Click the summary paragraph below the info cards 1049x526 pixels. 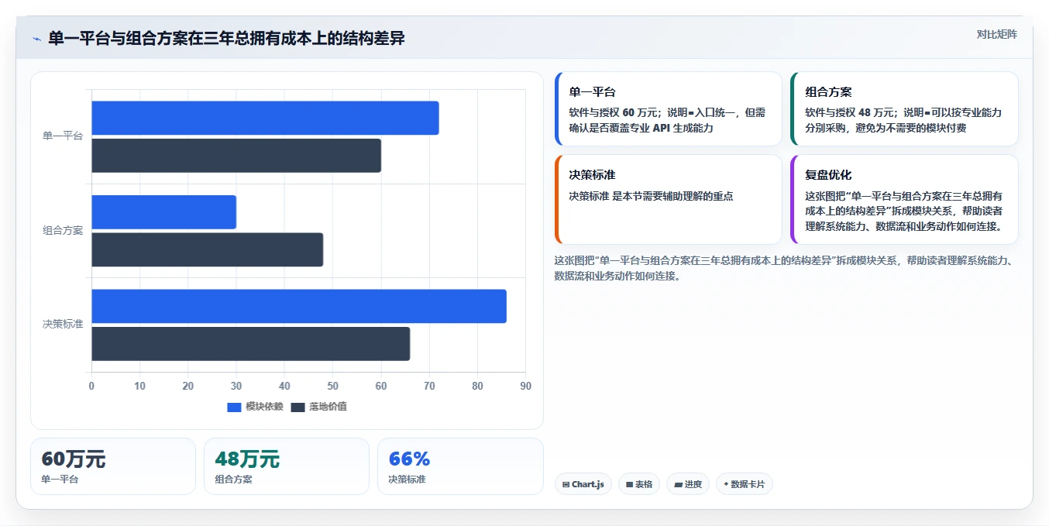click(x=783, y=268)
